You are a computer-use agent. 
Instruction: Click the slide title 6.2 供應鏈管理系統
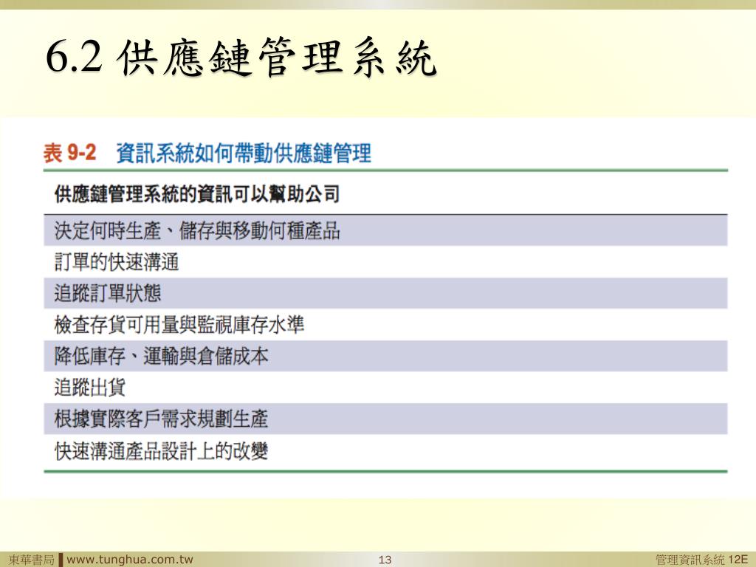point(241,58)
